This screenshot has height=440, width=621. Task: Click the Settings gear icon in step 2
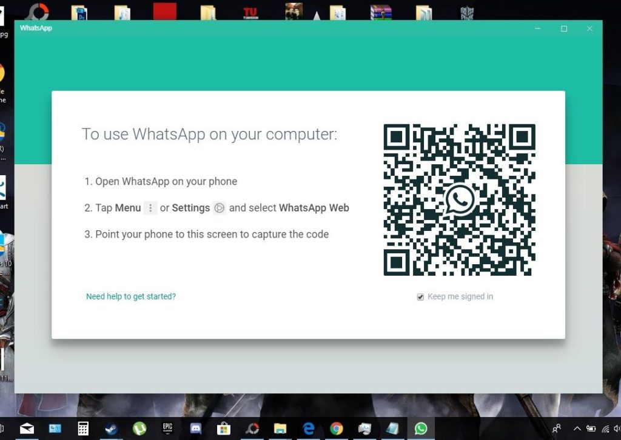pos(219,208)
